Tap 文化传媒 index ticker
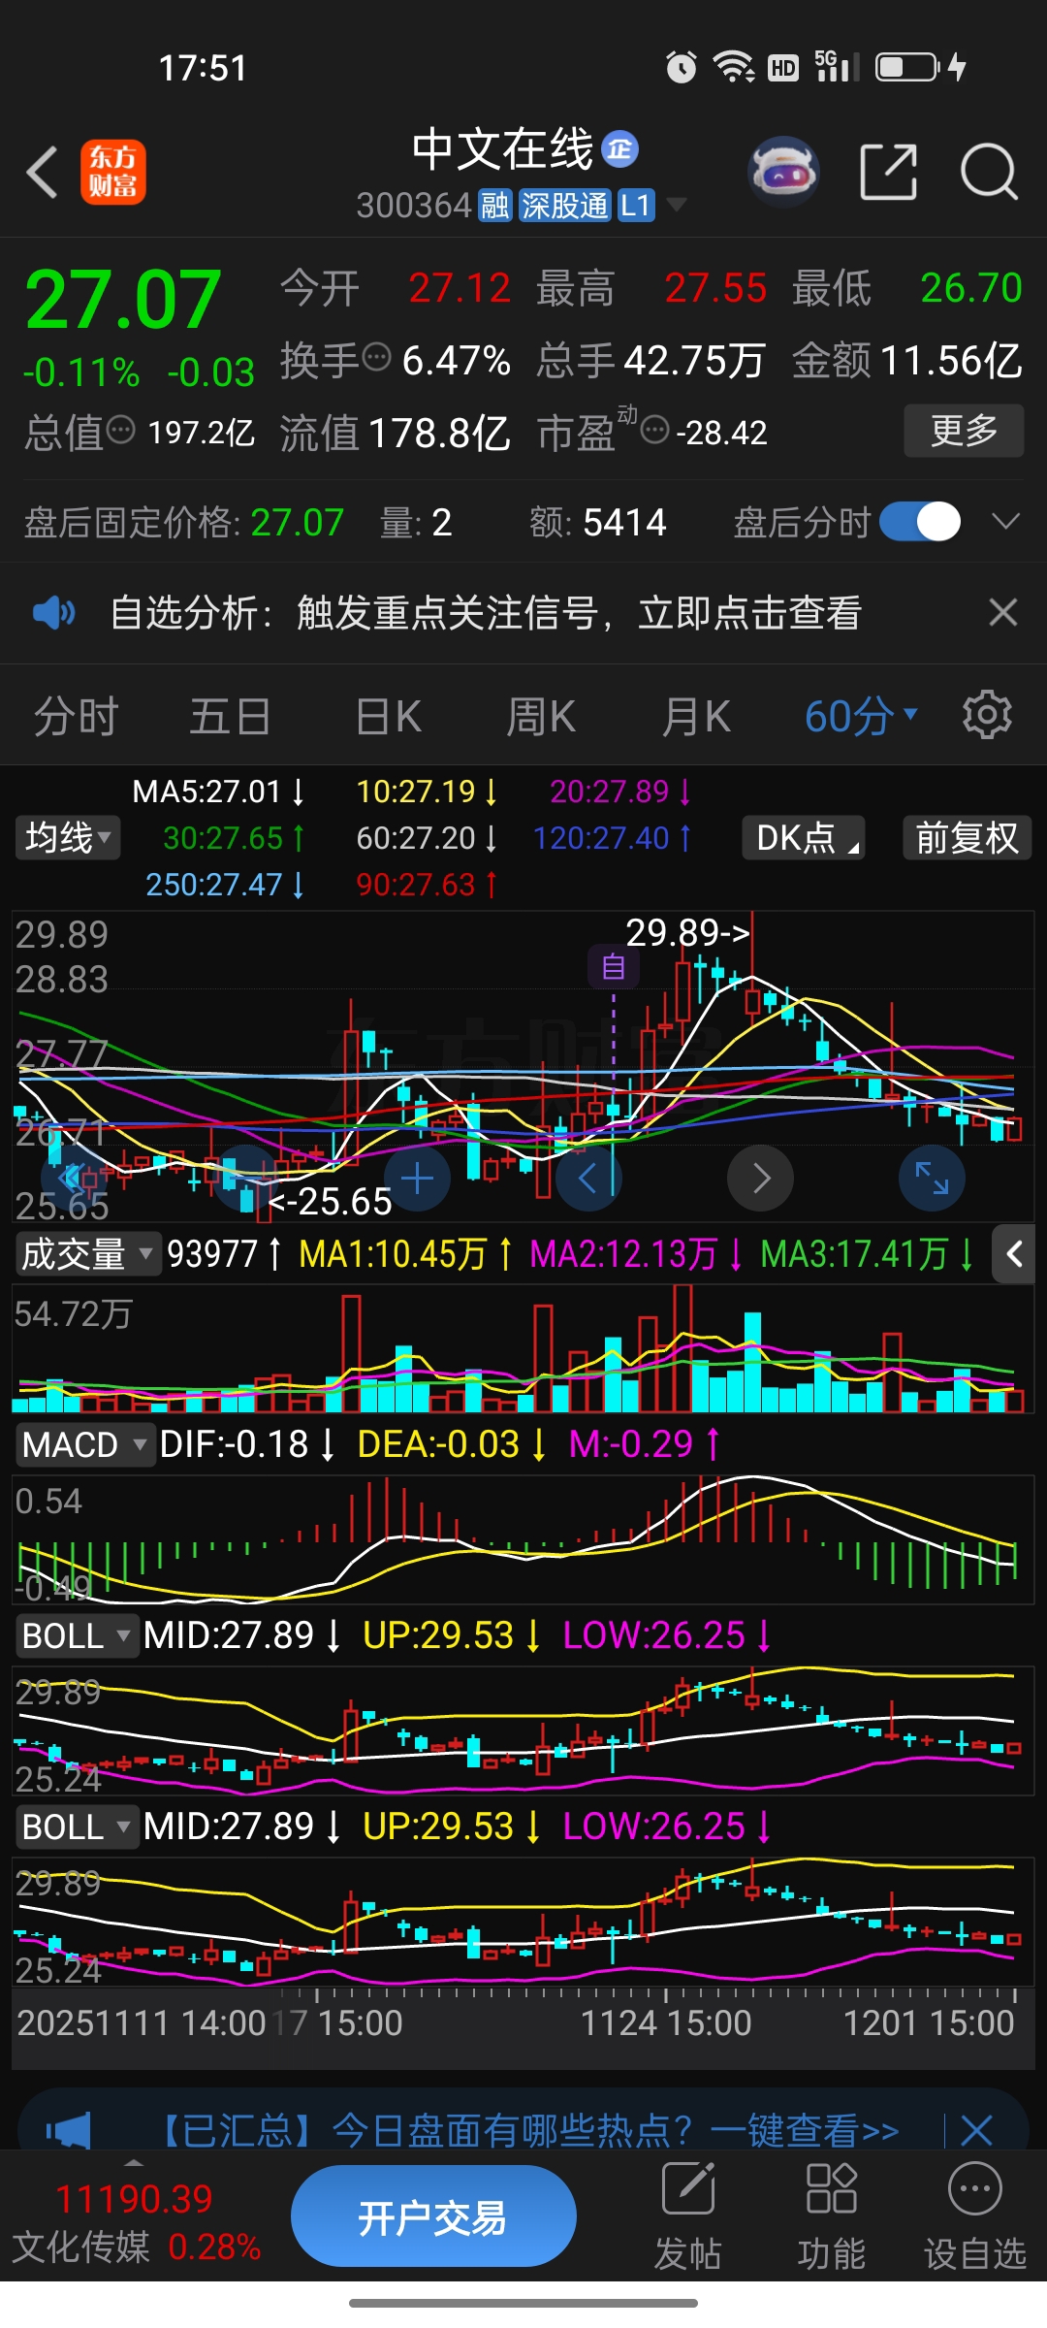 coord(136,2222)
